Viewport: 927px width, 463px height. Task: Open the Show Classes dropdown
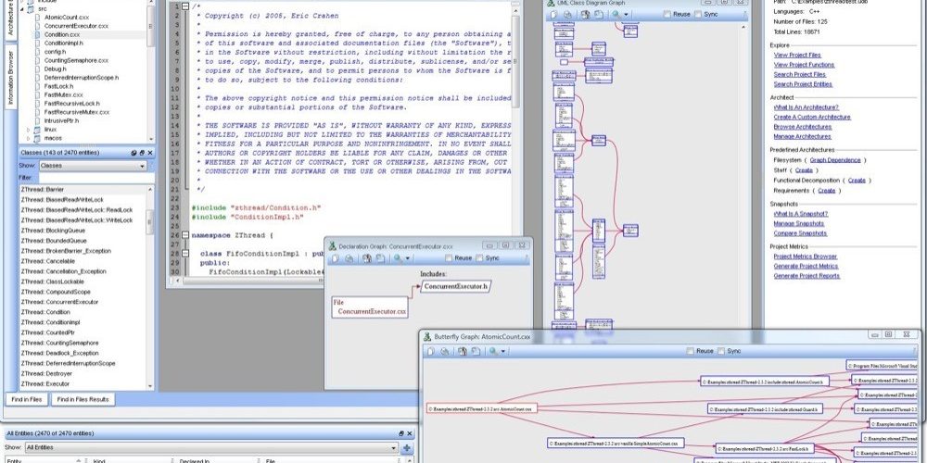click(x=92, y=166)
